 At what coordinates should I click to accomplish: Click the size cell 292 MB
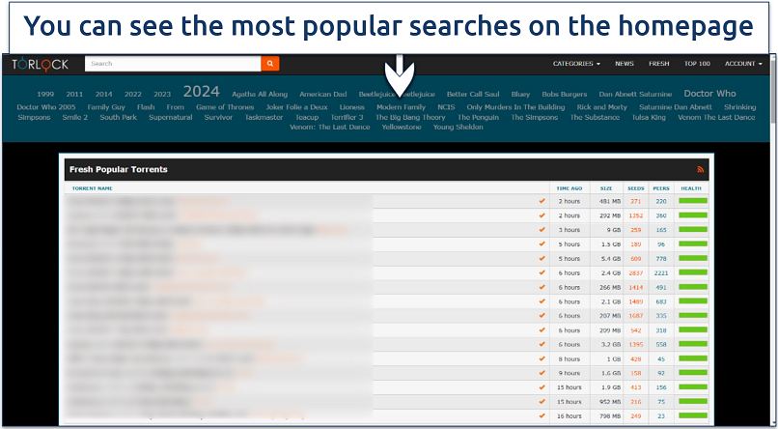[610, 215]
